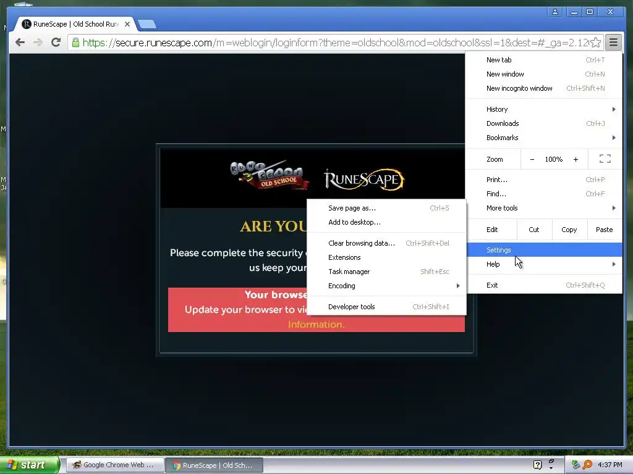The width and height of the screenshot is (633, 474).
Task: Open Developer tools
Action: point(387,307)
